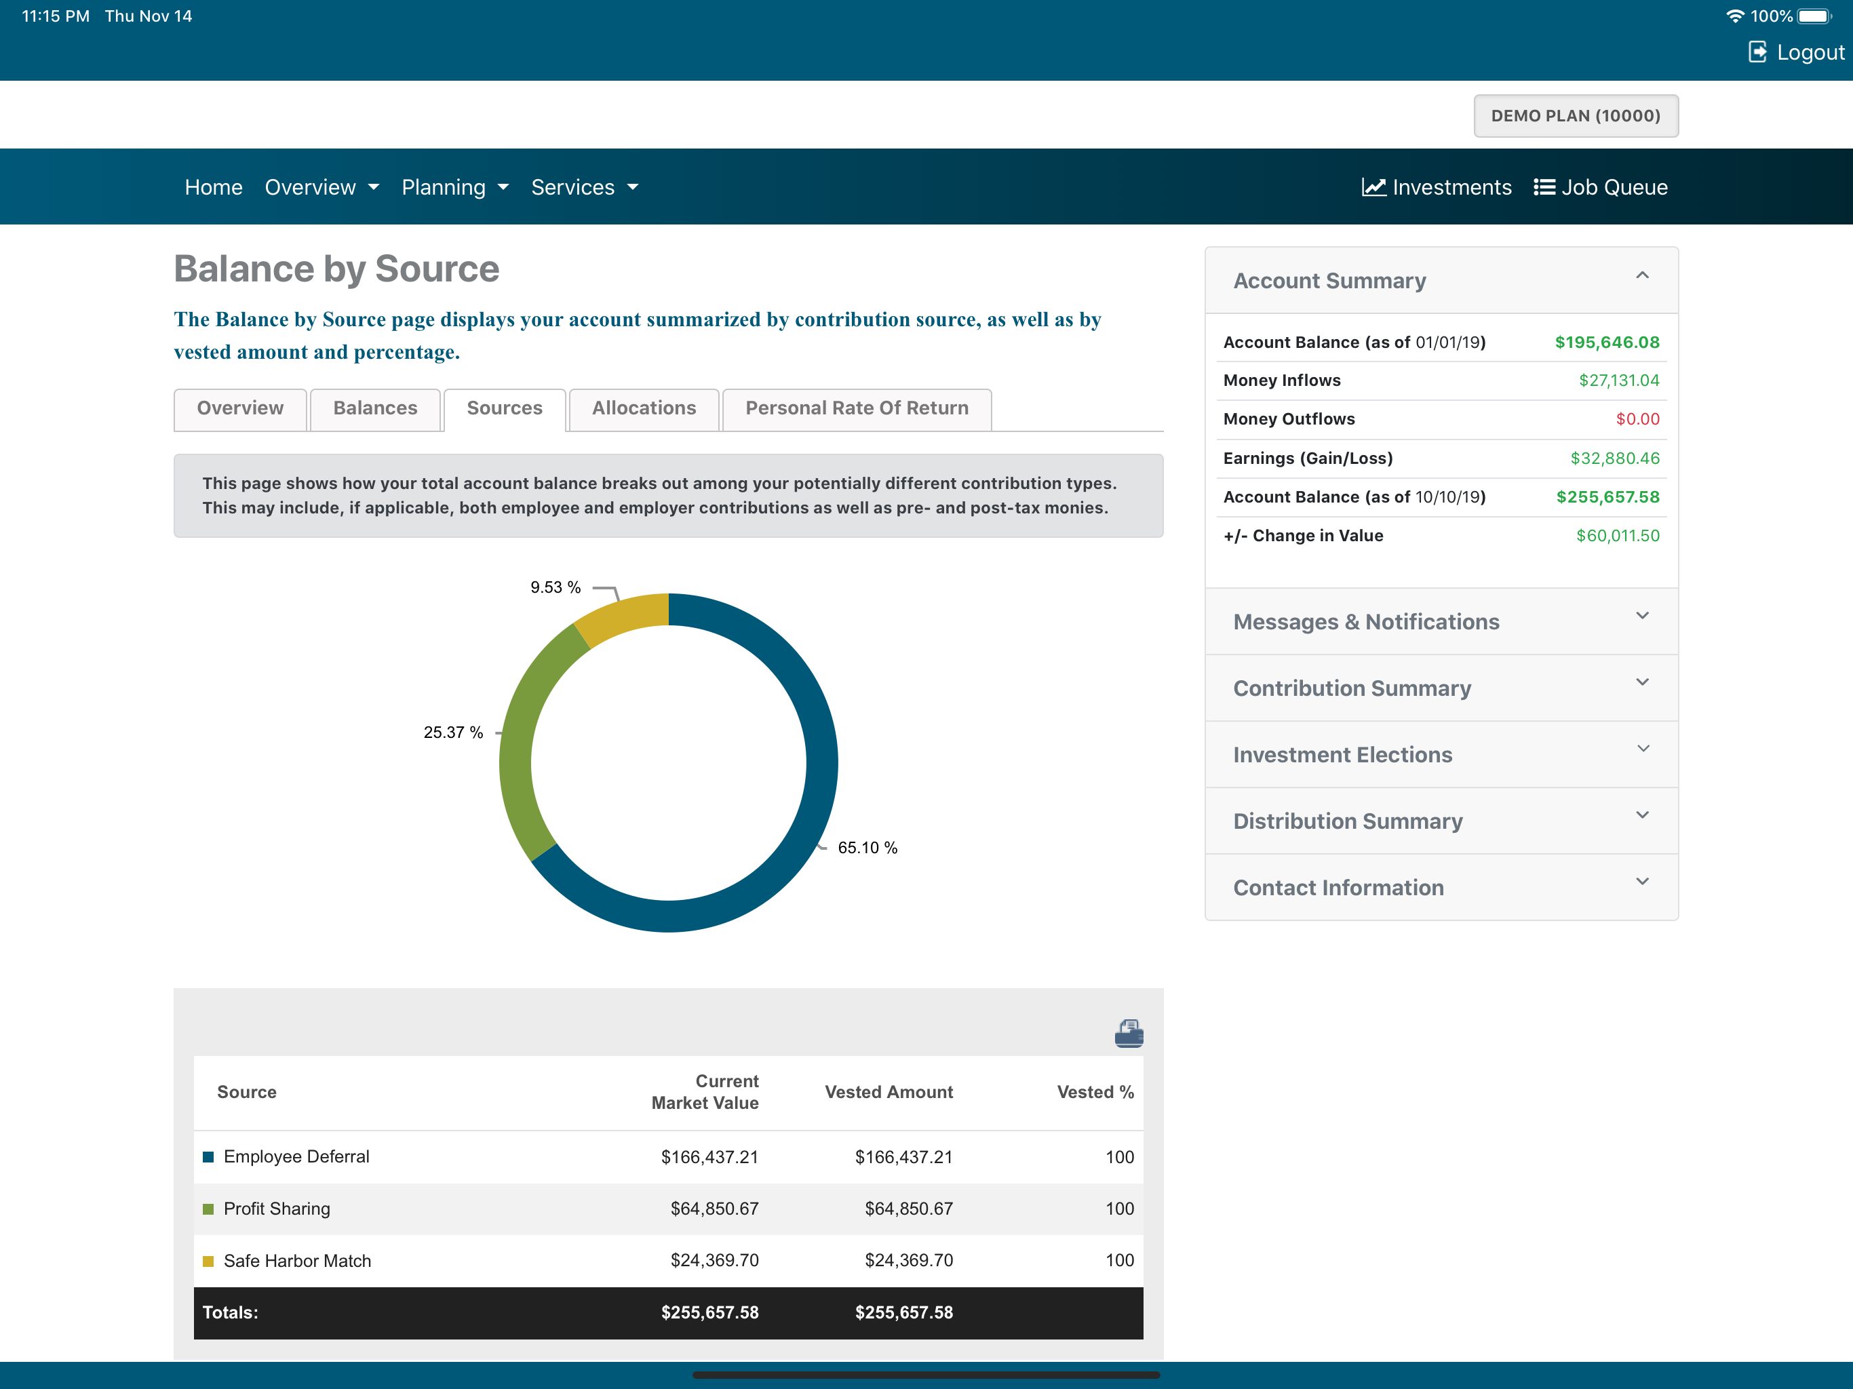Click the DEMO PLAN (10000) button
Screen dimensions: 1853x1389
pos(1575,115)
